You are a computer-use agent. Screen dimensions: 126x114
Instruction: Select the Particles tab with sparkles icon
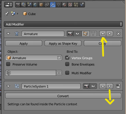[76, 5]
